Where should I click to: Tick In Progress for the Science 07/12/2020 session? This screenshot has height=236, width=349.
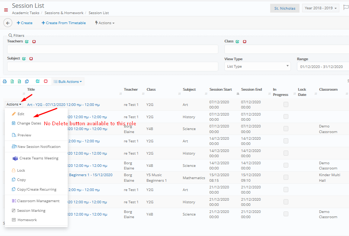286,129
